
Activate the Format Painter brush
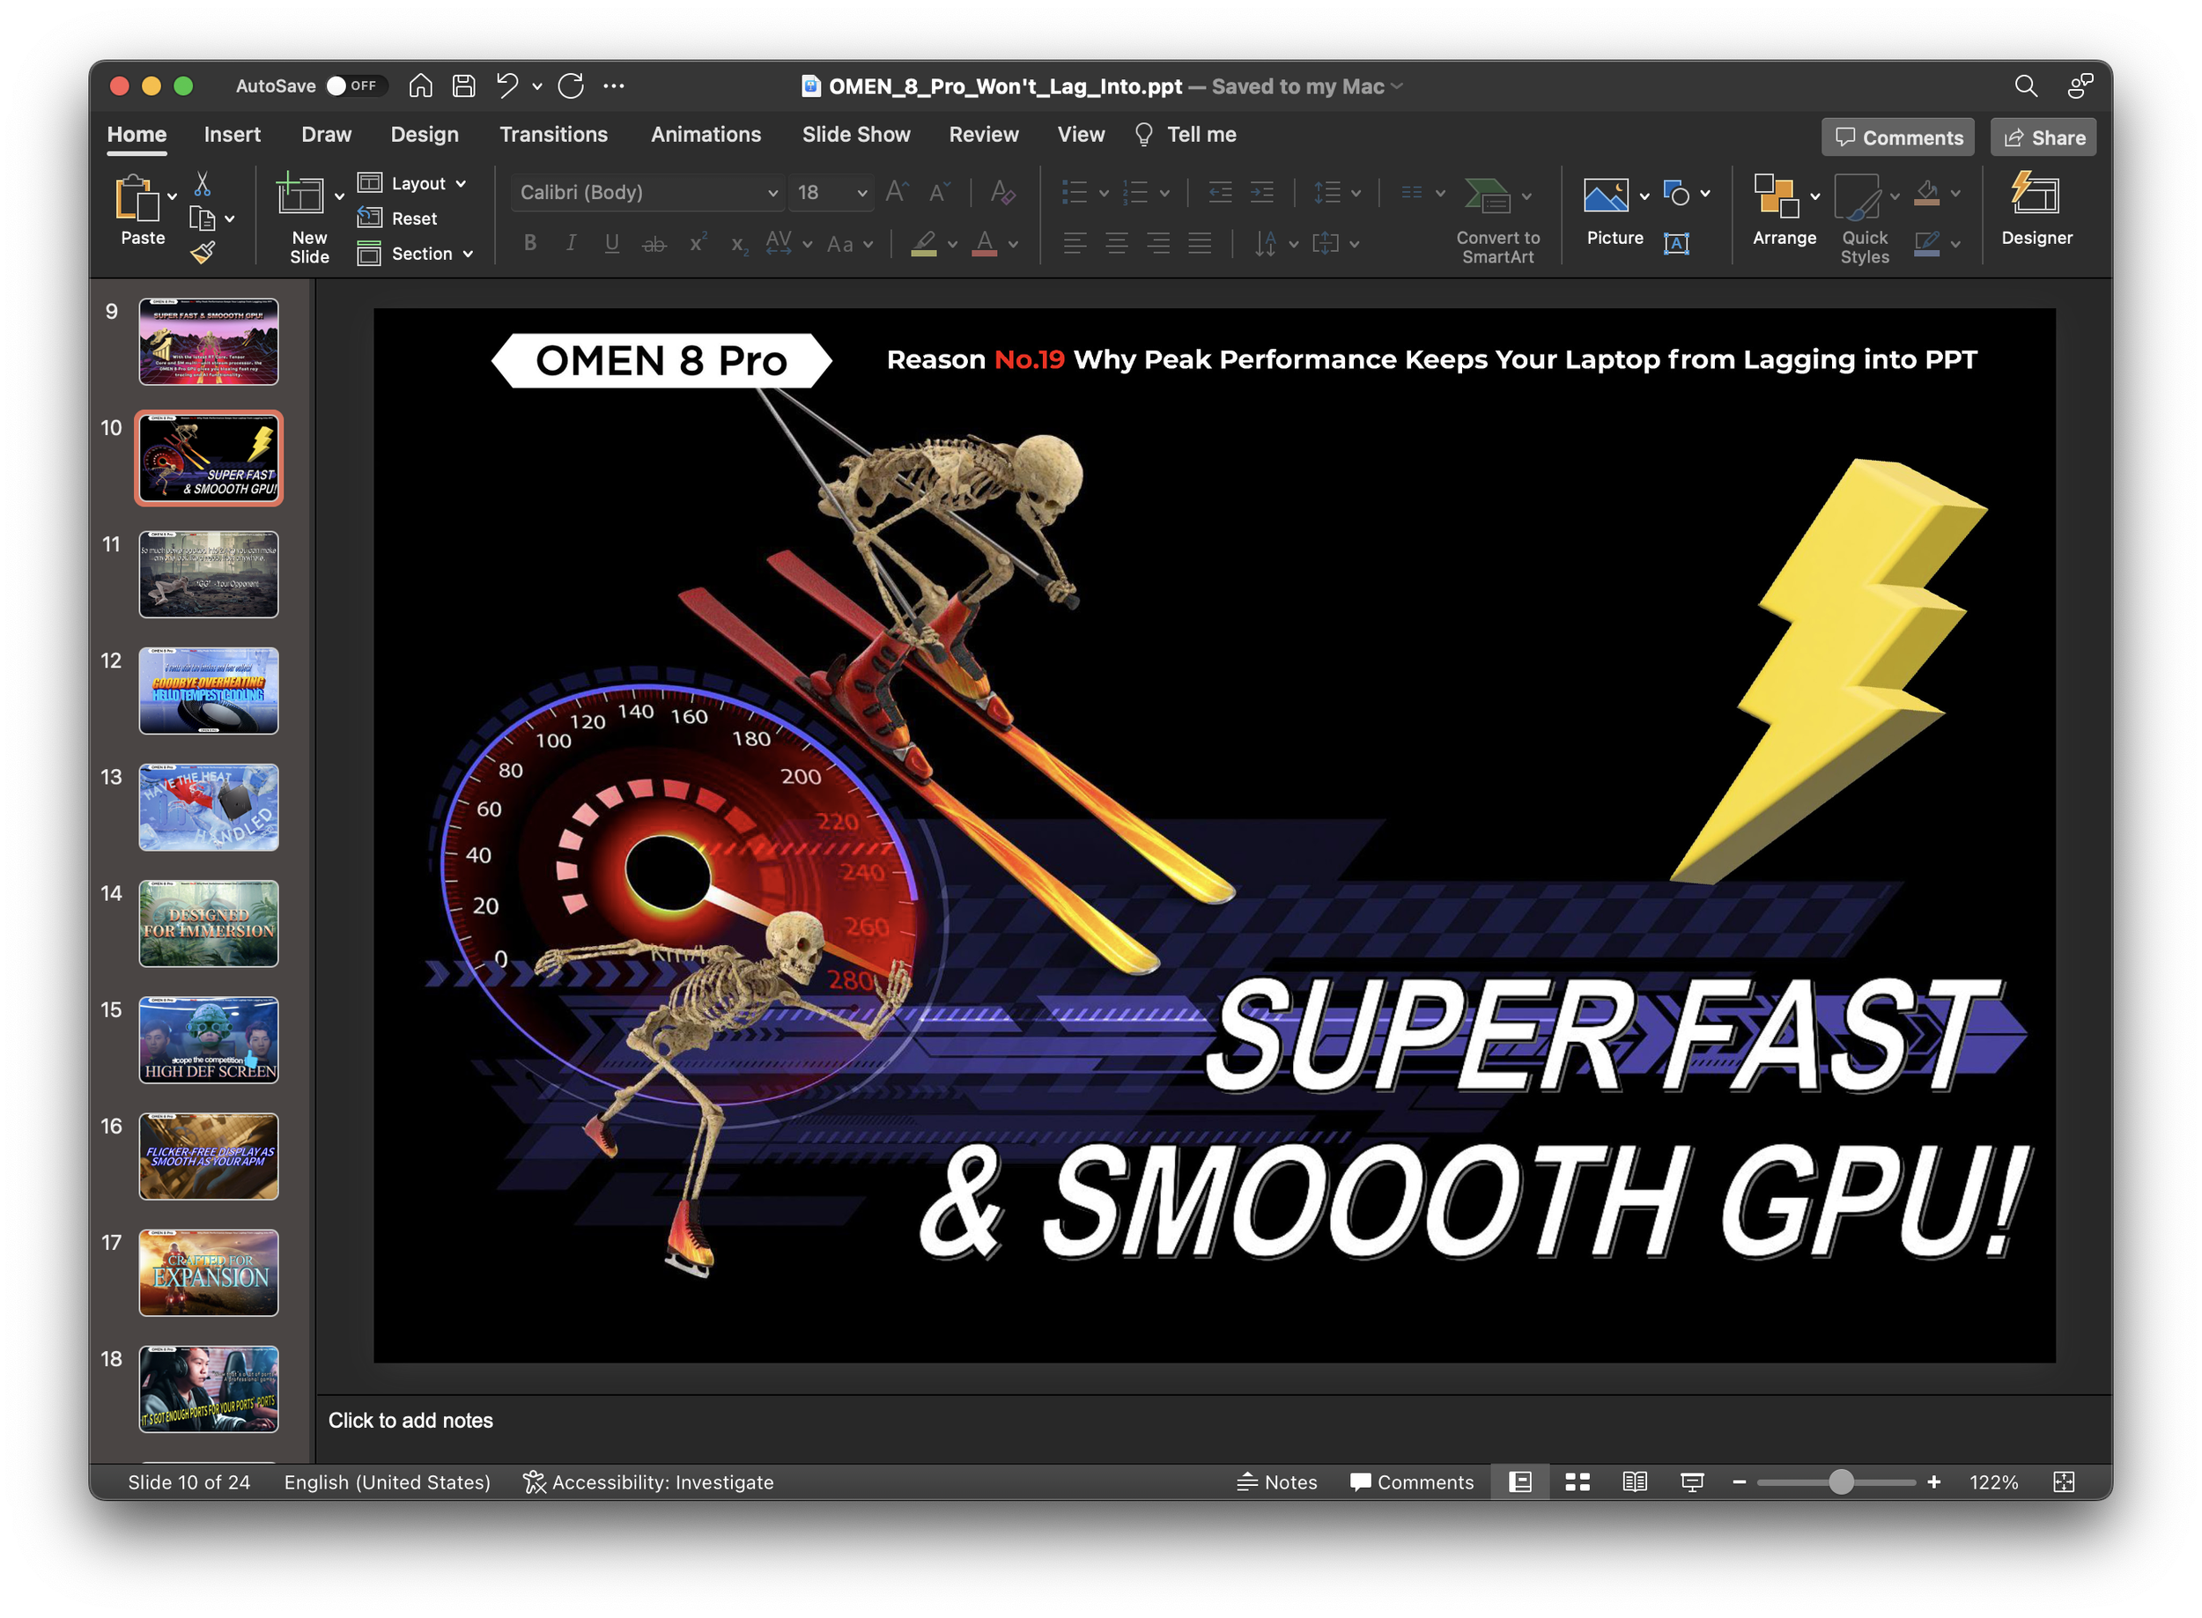coord(202,254)
